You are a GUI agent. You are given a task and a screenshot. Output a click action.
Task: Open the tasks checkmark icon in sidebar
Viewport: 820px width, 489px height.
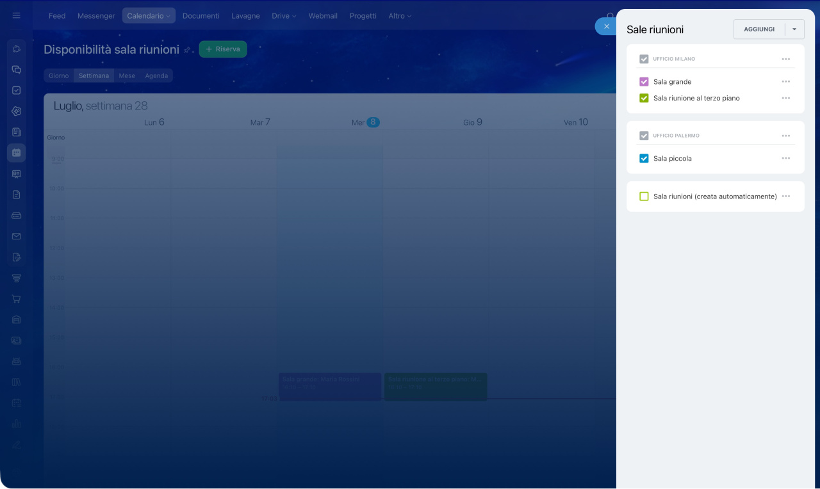[17, 91]
